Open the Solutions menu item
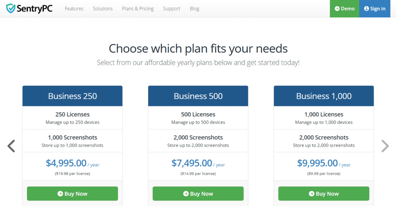This screenshot has width=396, height=206. point(102,8)
